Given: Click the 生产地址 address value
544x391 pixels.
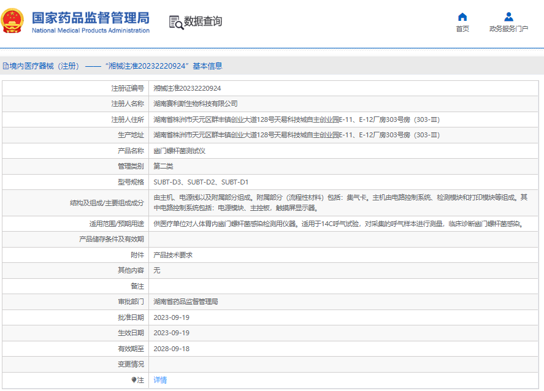Looking at the screenshot, I should coord(296,135).
